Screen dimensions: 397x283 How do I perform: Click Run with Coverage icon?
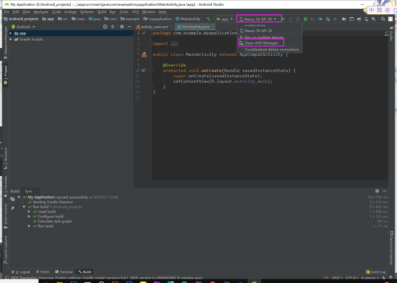313,19
